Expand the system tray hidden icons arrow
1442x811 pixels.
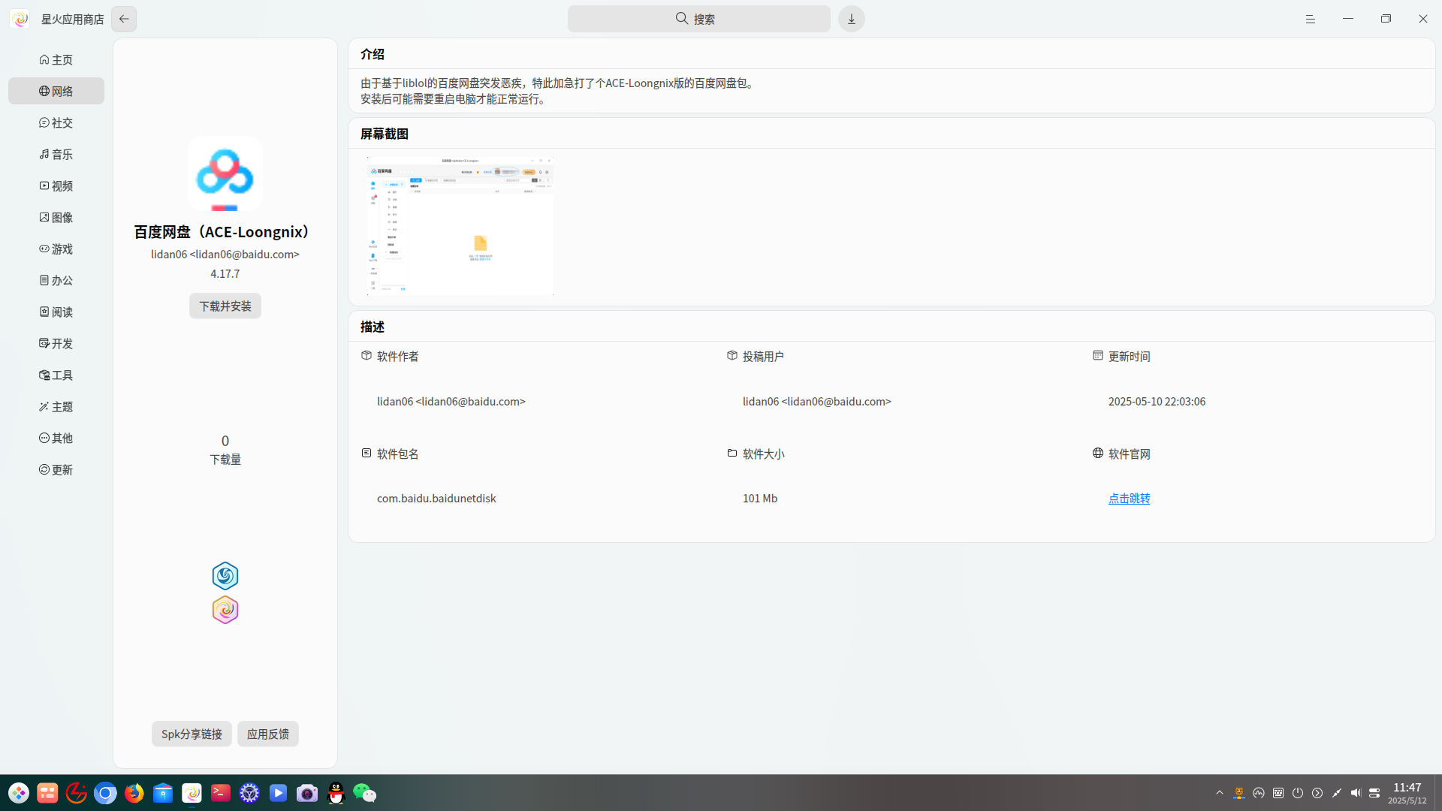click(x=1220, y=793)
